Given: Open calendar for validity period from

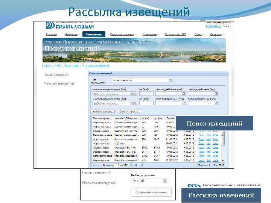Looking at the screenshot, I should [184, 94].
